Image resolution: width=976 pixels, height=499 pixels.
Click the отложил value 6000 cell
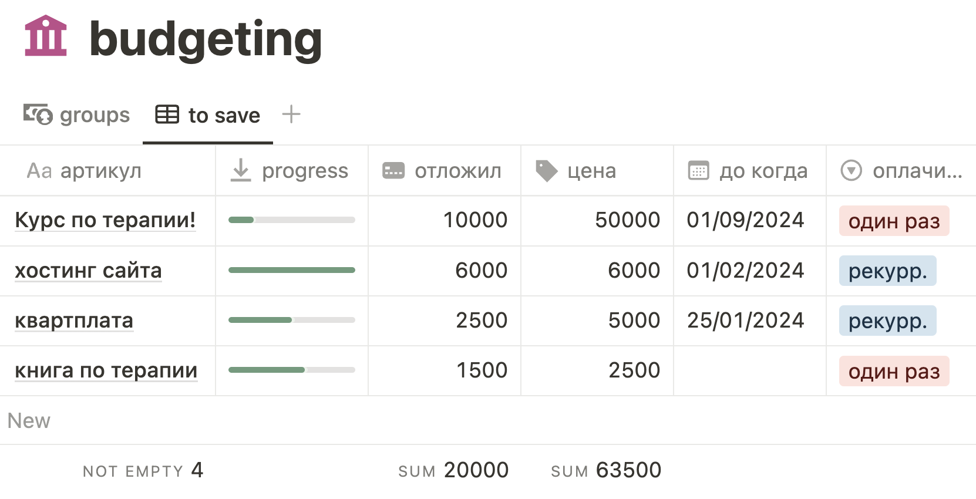(445, 271)
